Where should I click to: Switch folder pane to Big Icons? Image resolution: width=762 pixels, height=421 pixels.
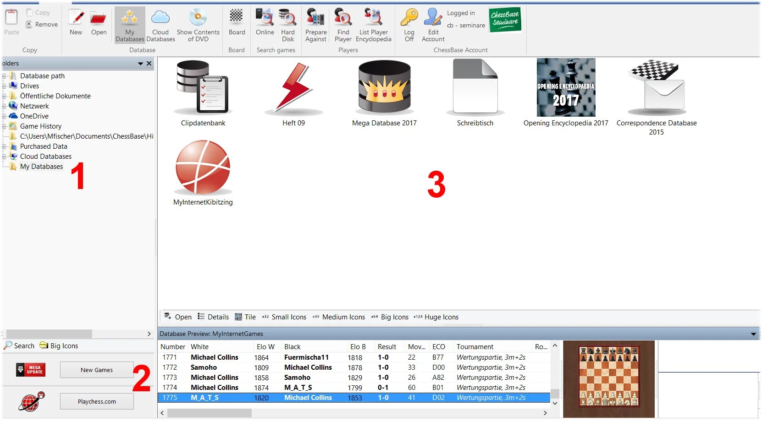click(x=59, y=346)
